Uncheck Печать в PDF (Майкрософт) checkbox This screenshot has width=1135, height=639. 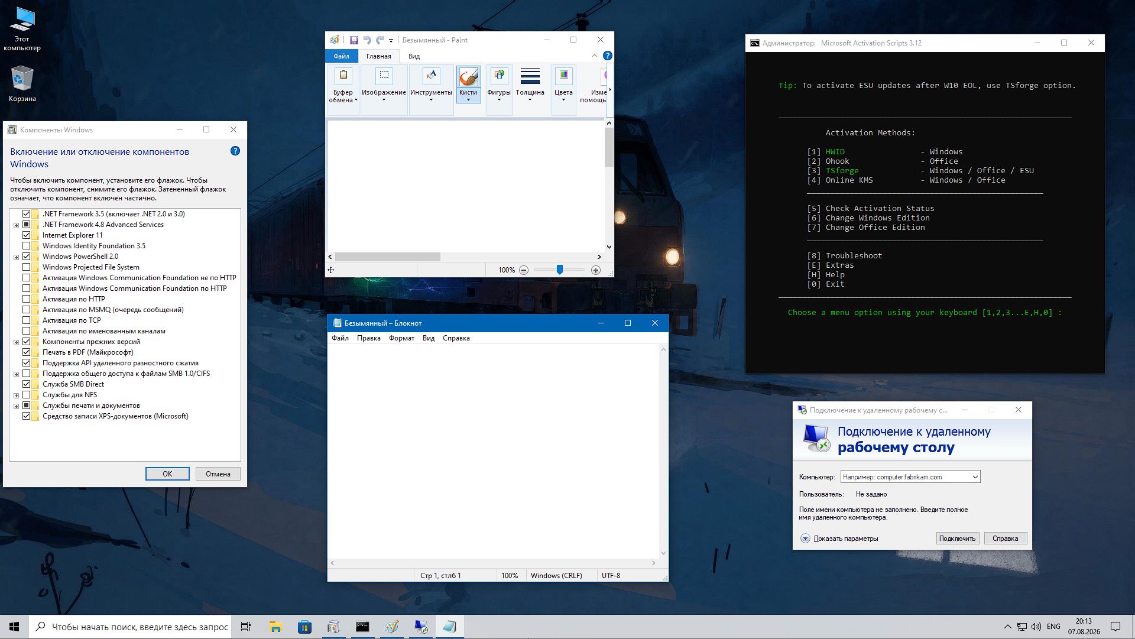point(27,352)
